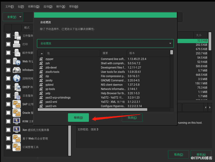Viewport: 215px width, 162px height.
Task: Toggle the 基于 Web 的企业管理 checkbox
Action: tap(8, 138)
